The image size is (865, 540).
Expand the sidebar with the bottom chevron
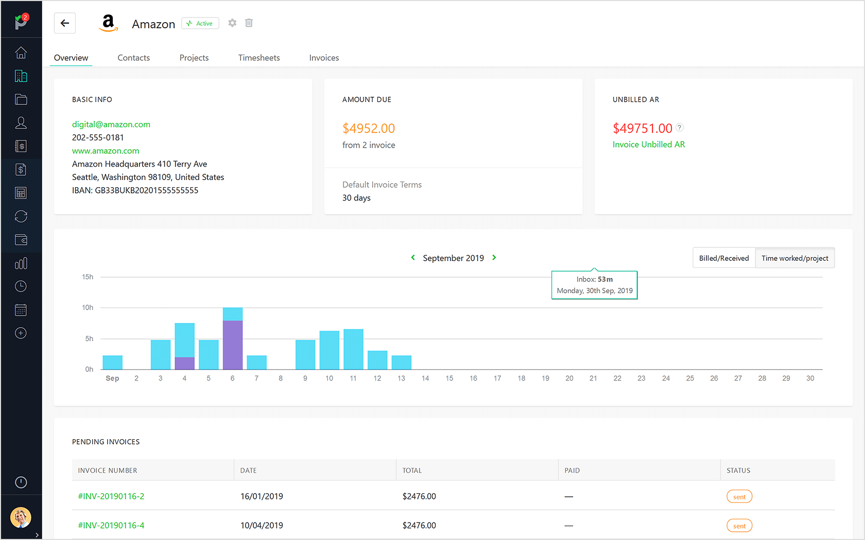pos(37,535)
